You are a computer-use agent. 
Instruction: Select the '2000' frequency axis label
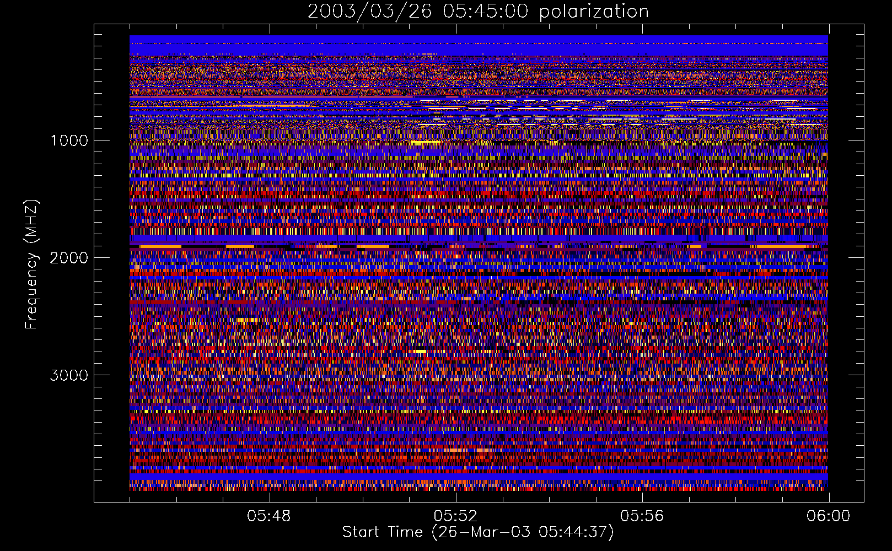coord(69,258)
